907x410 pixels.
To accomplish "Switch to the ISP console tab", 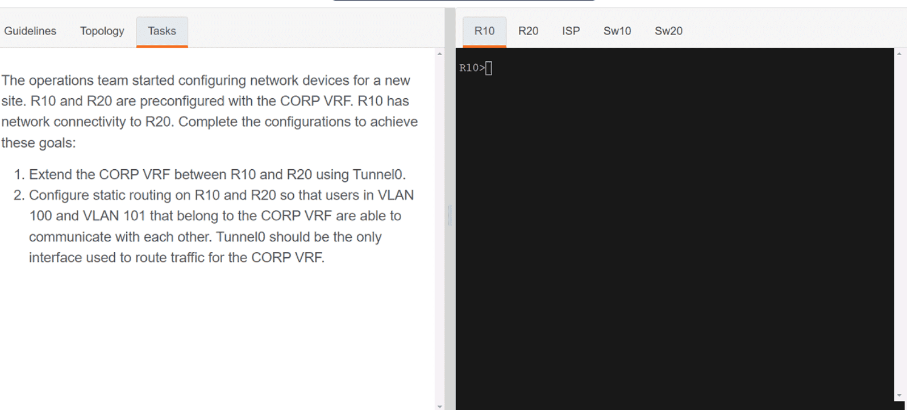I will 571,31.
